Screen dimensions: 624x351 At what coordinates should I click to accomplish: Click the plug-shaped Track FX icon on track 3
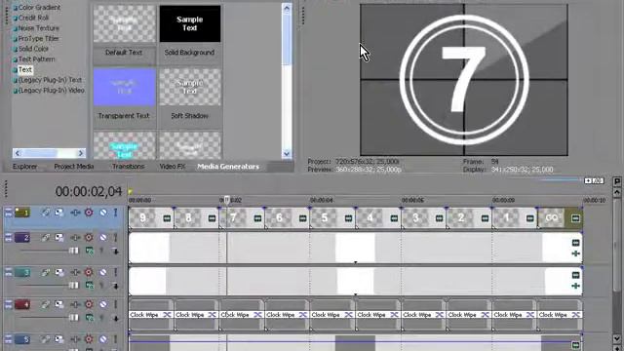coord(75,272)
